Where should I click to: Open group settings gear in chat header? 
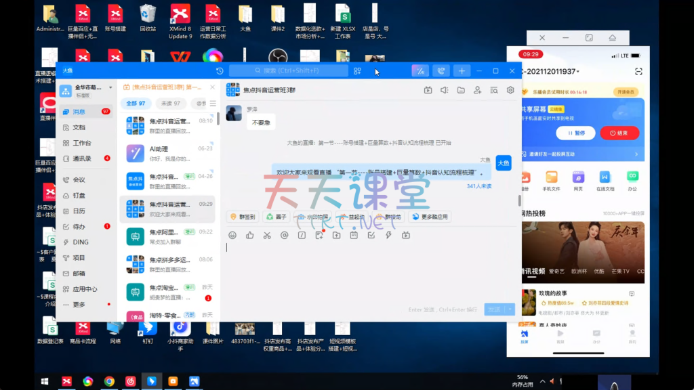(x=510, y=90)
